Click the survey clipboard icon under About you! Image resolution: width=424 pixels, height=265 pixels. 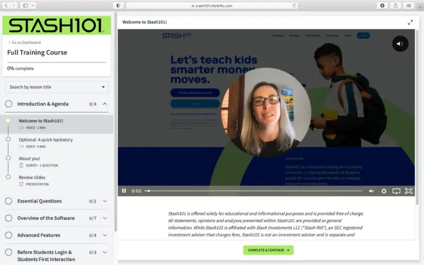click(21, 165)
